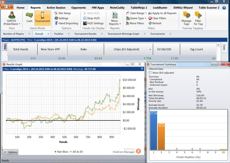
Task: Click the stats grid scroll-up arrow
Action: pos(218,45)
